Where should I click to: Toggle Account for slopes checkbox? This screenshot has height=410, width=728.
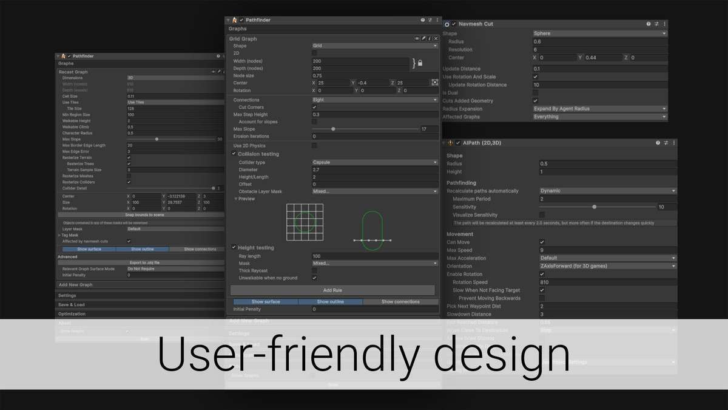314,121
